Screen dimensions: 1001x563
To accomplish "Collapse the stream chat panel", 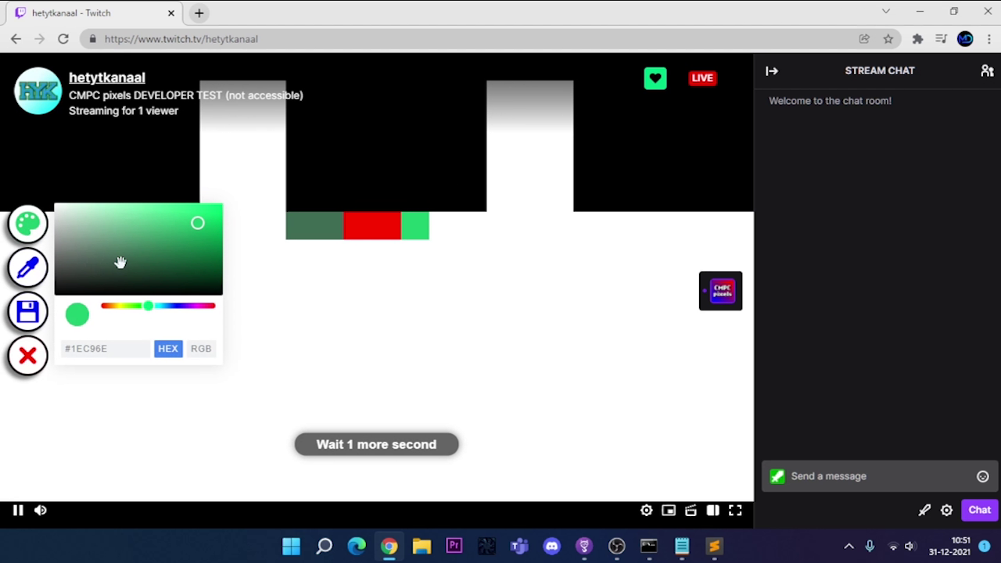I will pyautogui.click(x=772, y=71).
